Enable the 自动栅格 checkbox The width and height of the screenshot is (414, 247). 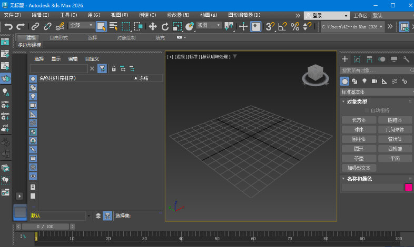pos(367,110)
